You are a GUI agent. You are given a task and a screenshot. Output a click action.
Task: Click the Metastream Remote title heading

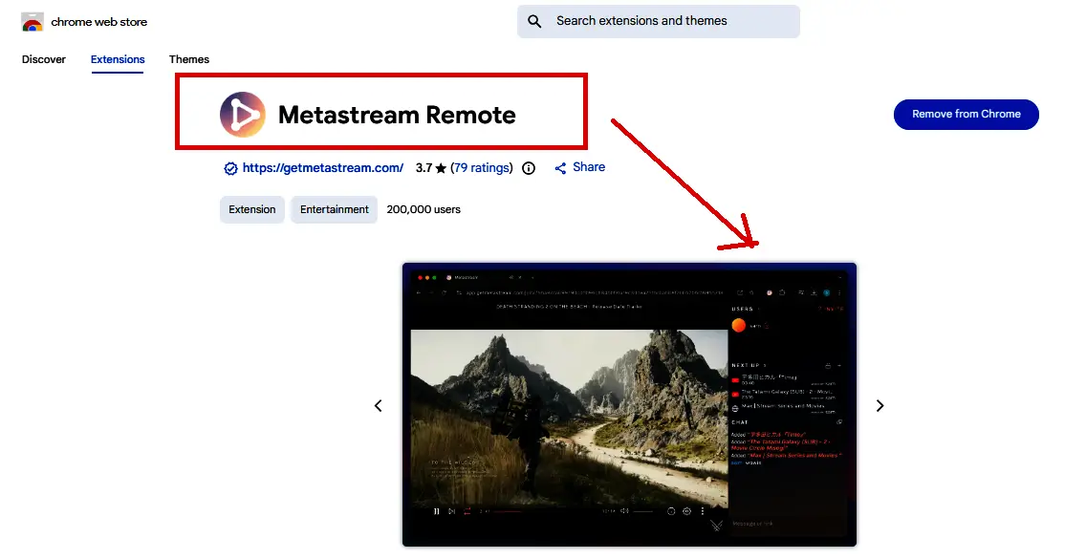397,116
